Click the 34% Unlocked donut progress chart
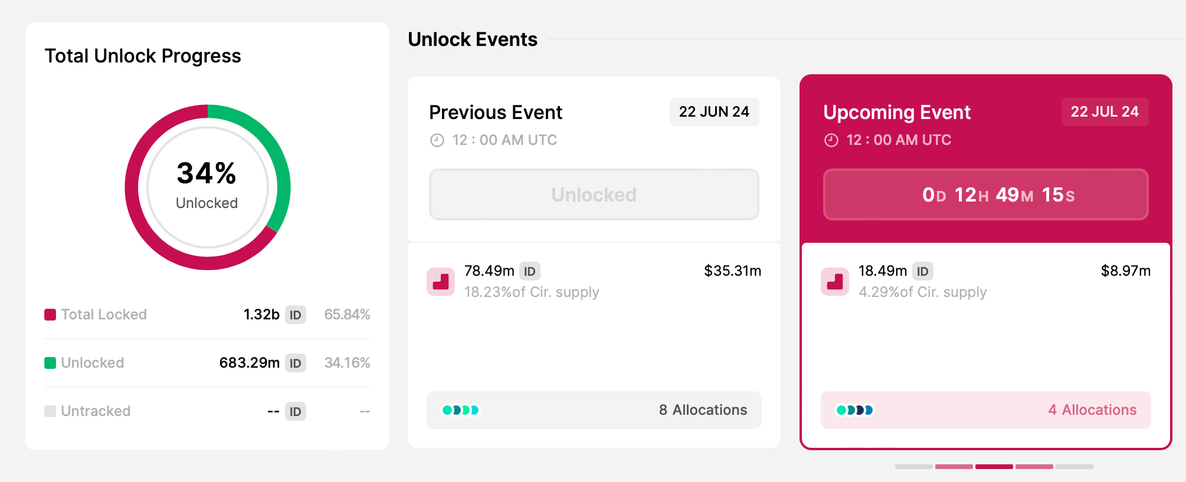 (x=207, y=187)
